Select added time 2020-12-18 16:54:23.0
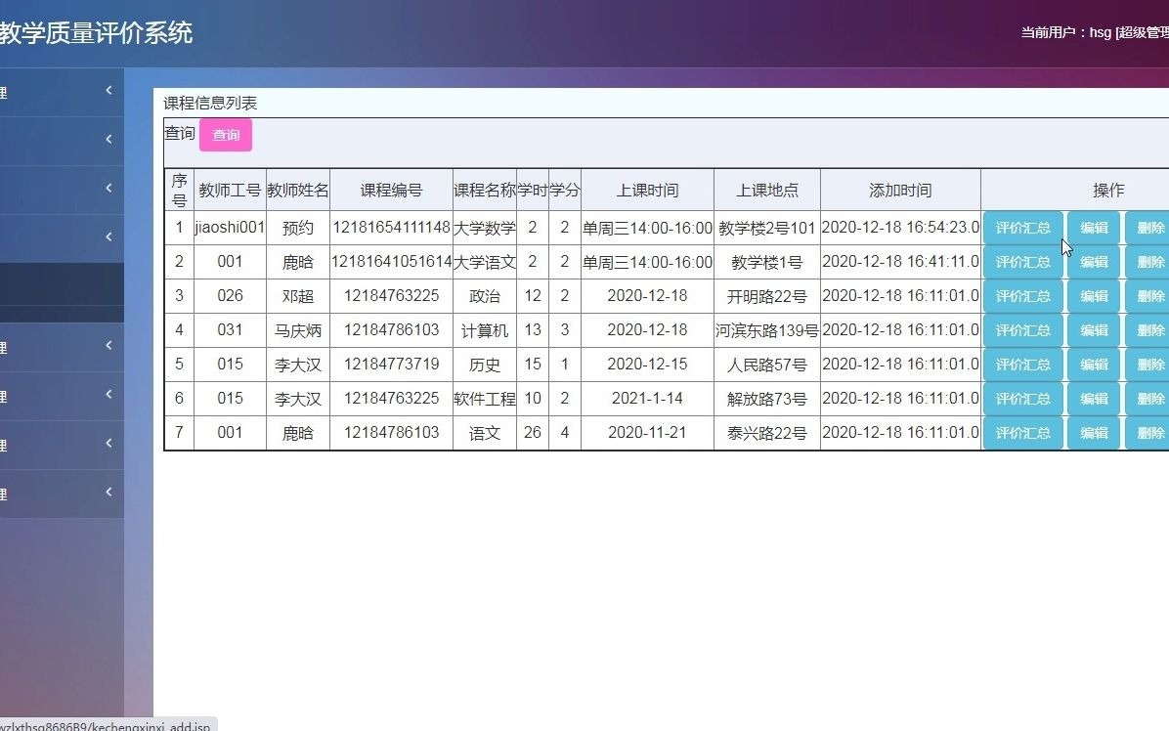 point(900,228)
